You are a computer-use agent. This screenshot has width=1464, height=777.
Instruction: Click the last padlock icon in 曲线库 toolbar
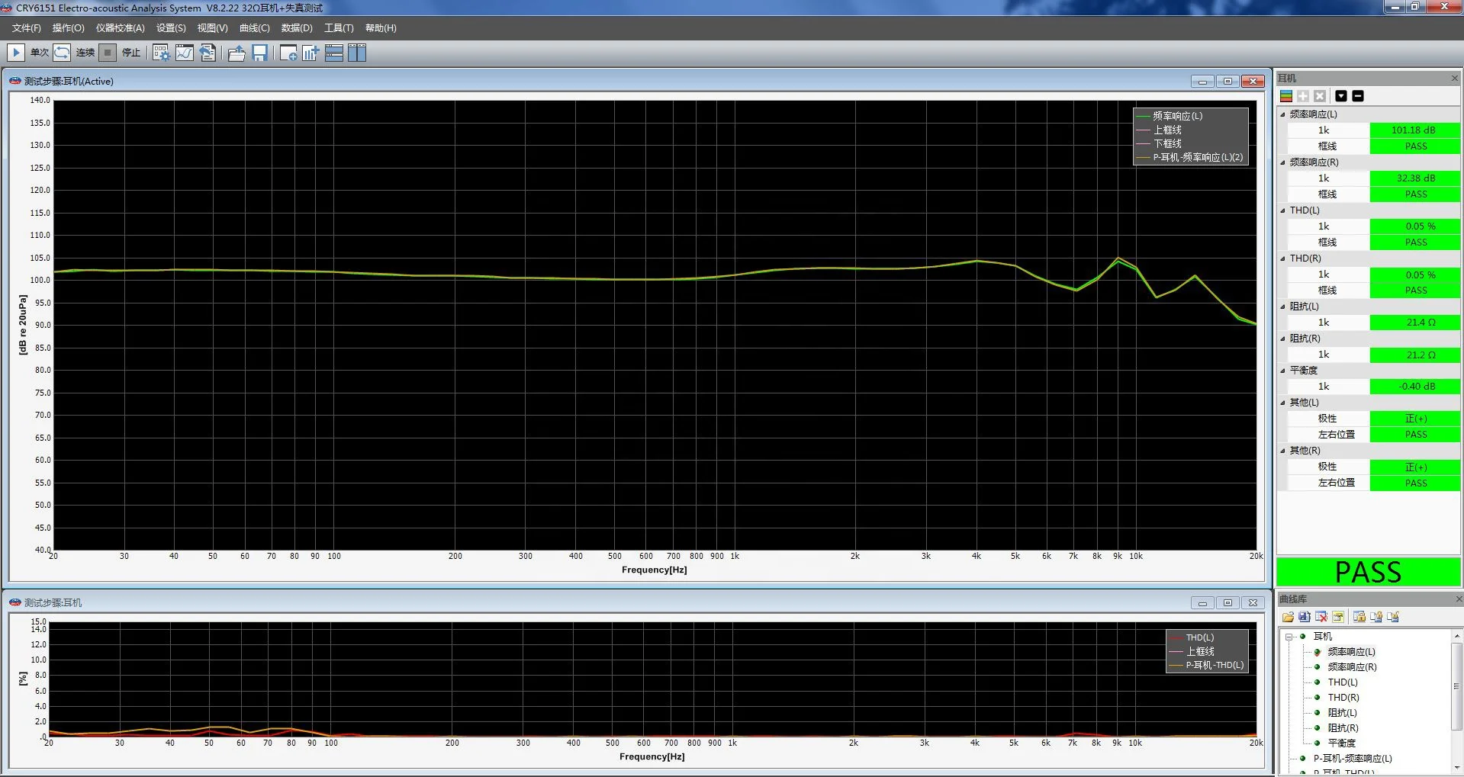(x=1393, y=617)
